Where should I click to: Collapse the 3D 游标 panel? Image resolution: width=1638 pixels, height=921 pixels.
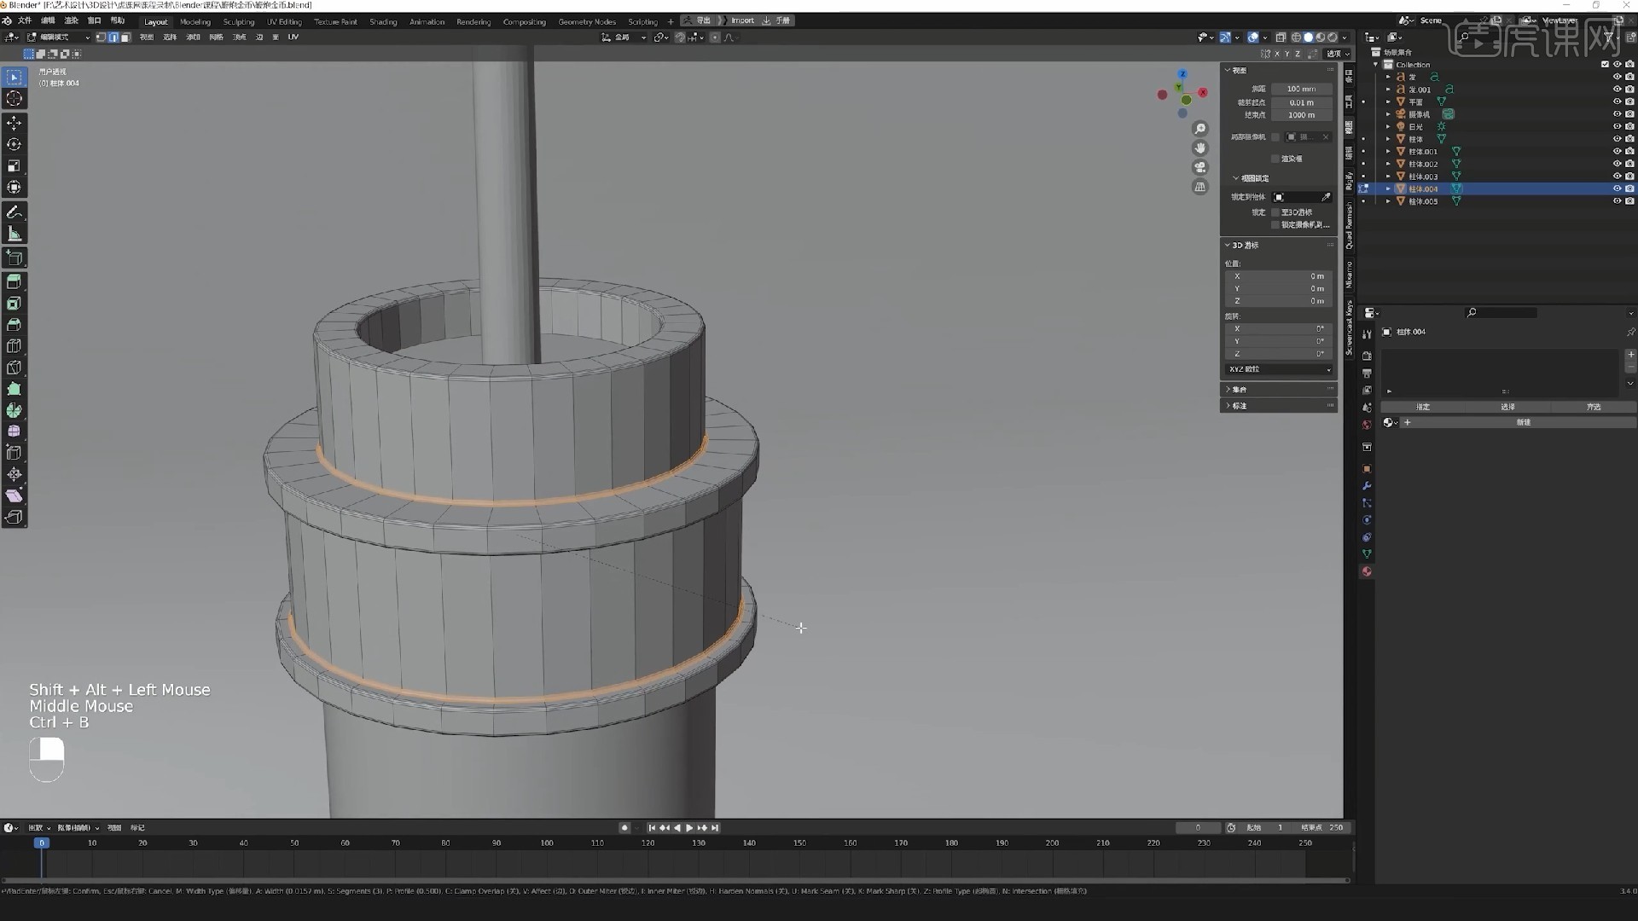pos(1279,246)
